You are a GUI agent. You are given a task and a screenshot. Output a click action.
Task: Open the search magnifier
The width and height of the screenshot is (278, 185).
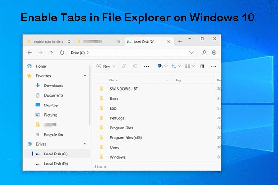click(204, 53)
